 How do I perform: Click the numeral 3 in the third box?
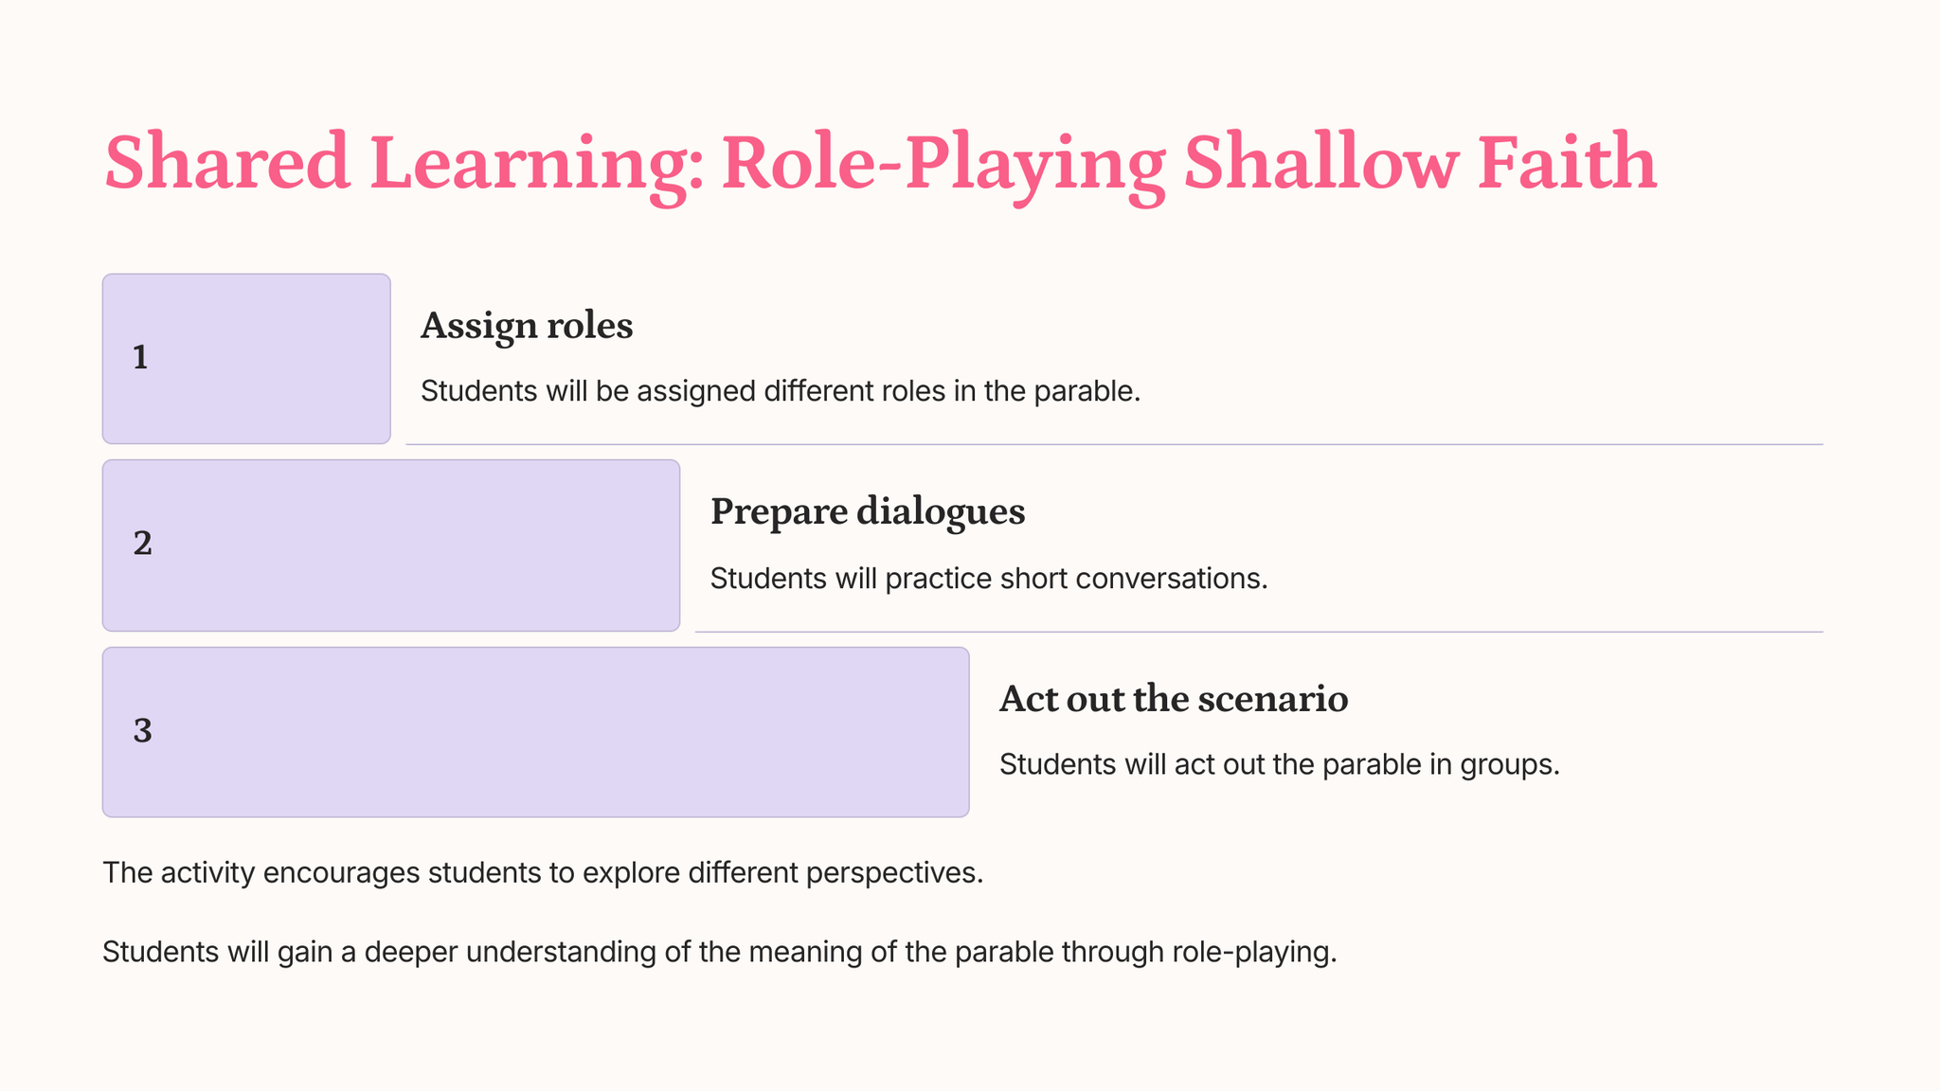click(x=142, y=731)
